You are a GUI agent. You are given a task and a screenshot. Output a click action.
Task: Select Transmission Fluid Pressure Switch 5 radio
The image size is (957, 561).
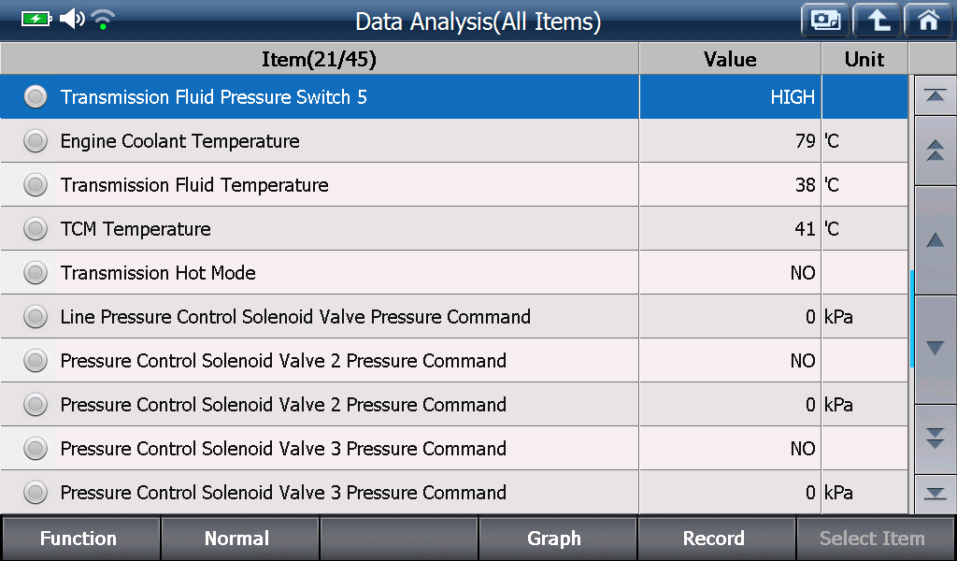click(x=36, y=97)
